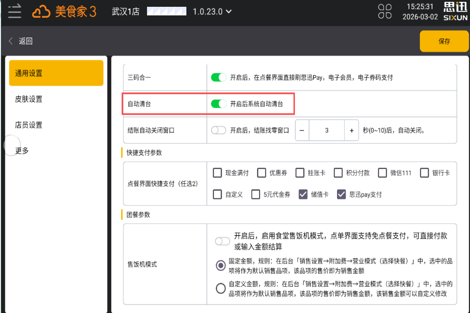470x313 pixels.
Task: Enable 结账自动关闭窗口 toggle
Action: pyautogui.click(x=218, y=130)
